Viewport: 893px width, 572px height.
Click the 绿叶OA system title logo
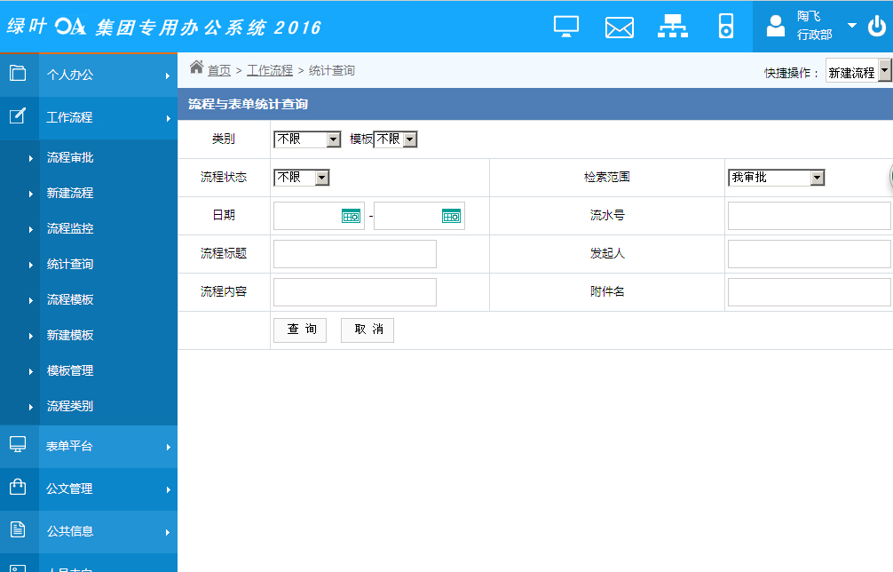click(164, 27)
